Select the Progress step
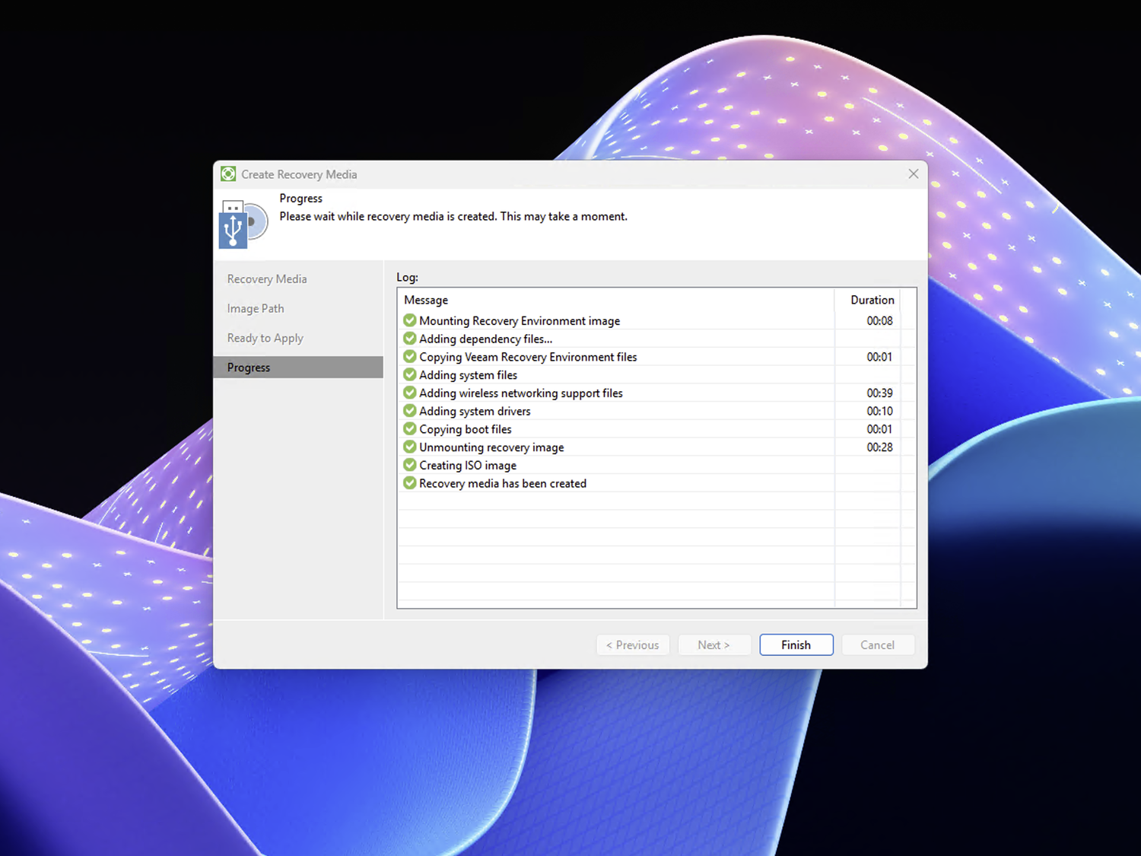This screenshot has height=856, width=1141. coord(298,367)
